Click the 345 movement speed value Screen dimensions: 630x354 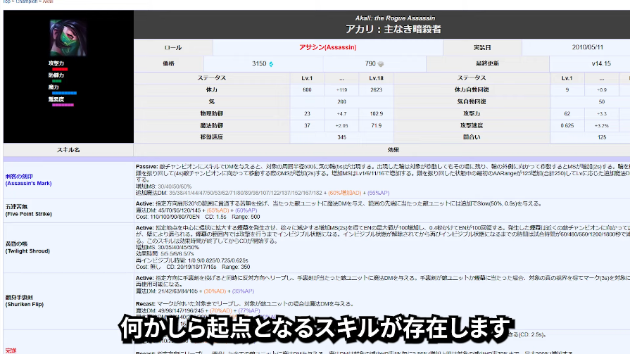point(341,137)
